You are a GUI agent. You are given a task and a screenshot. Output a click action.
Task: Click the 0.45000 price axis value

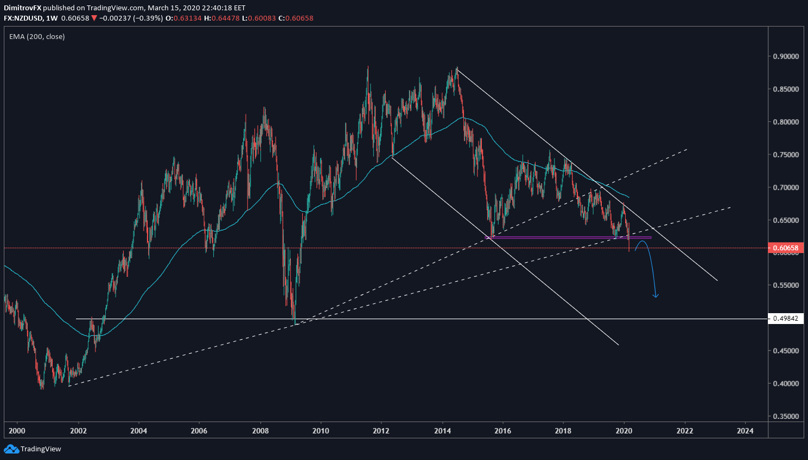tap(786, 351)
